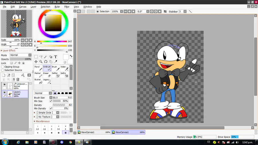The width and height of the screenshot is (258, 145).
Task: Create a new linework layer
Action: 8,75
